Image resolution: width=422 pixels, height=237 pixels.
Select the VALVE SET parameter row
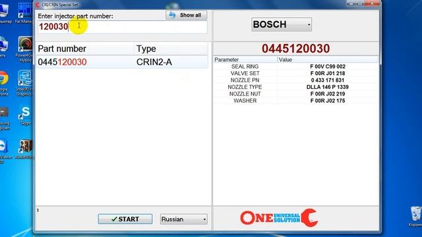[296, 73]
